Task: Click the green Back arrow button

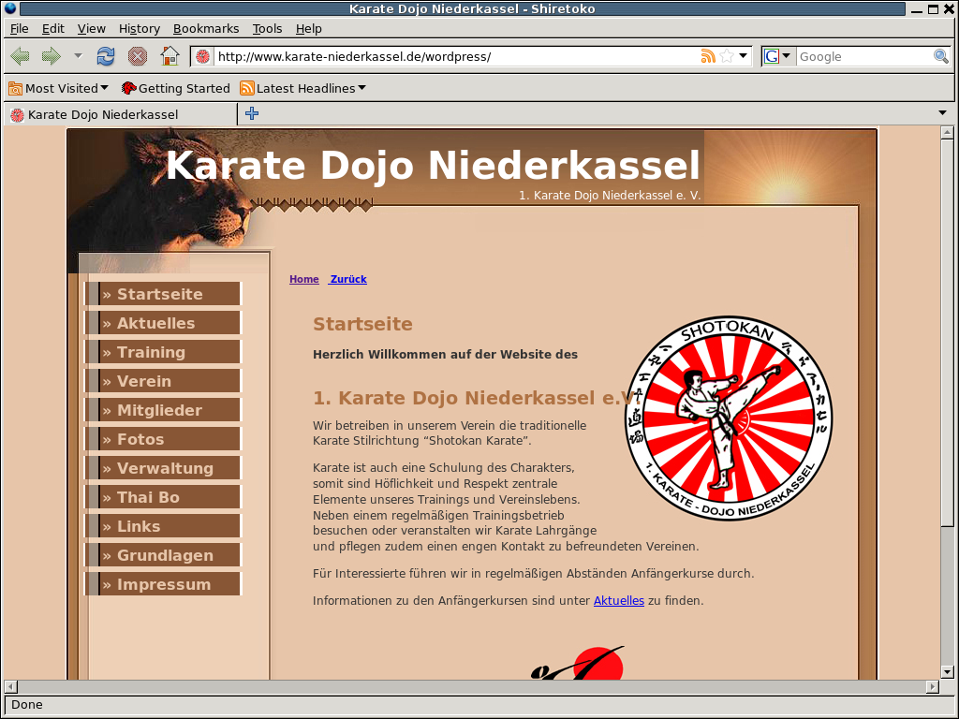Action: click(x=20, y=56)
